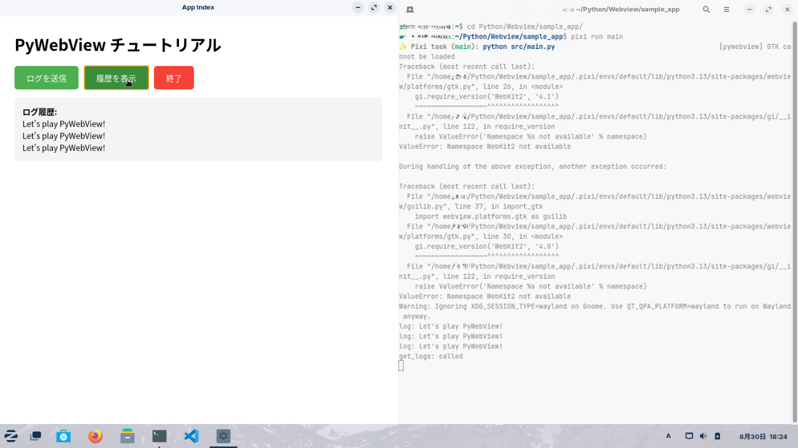Open the clock showing 8月30日 18:24
This screenshot has width=798, height=448.
763,437
